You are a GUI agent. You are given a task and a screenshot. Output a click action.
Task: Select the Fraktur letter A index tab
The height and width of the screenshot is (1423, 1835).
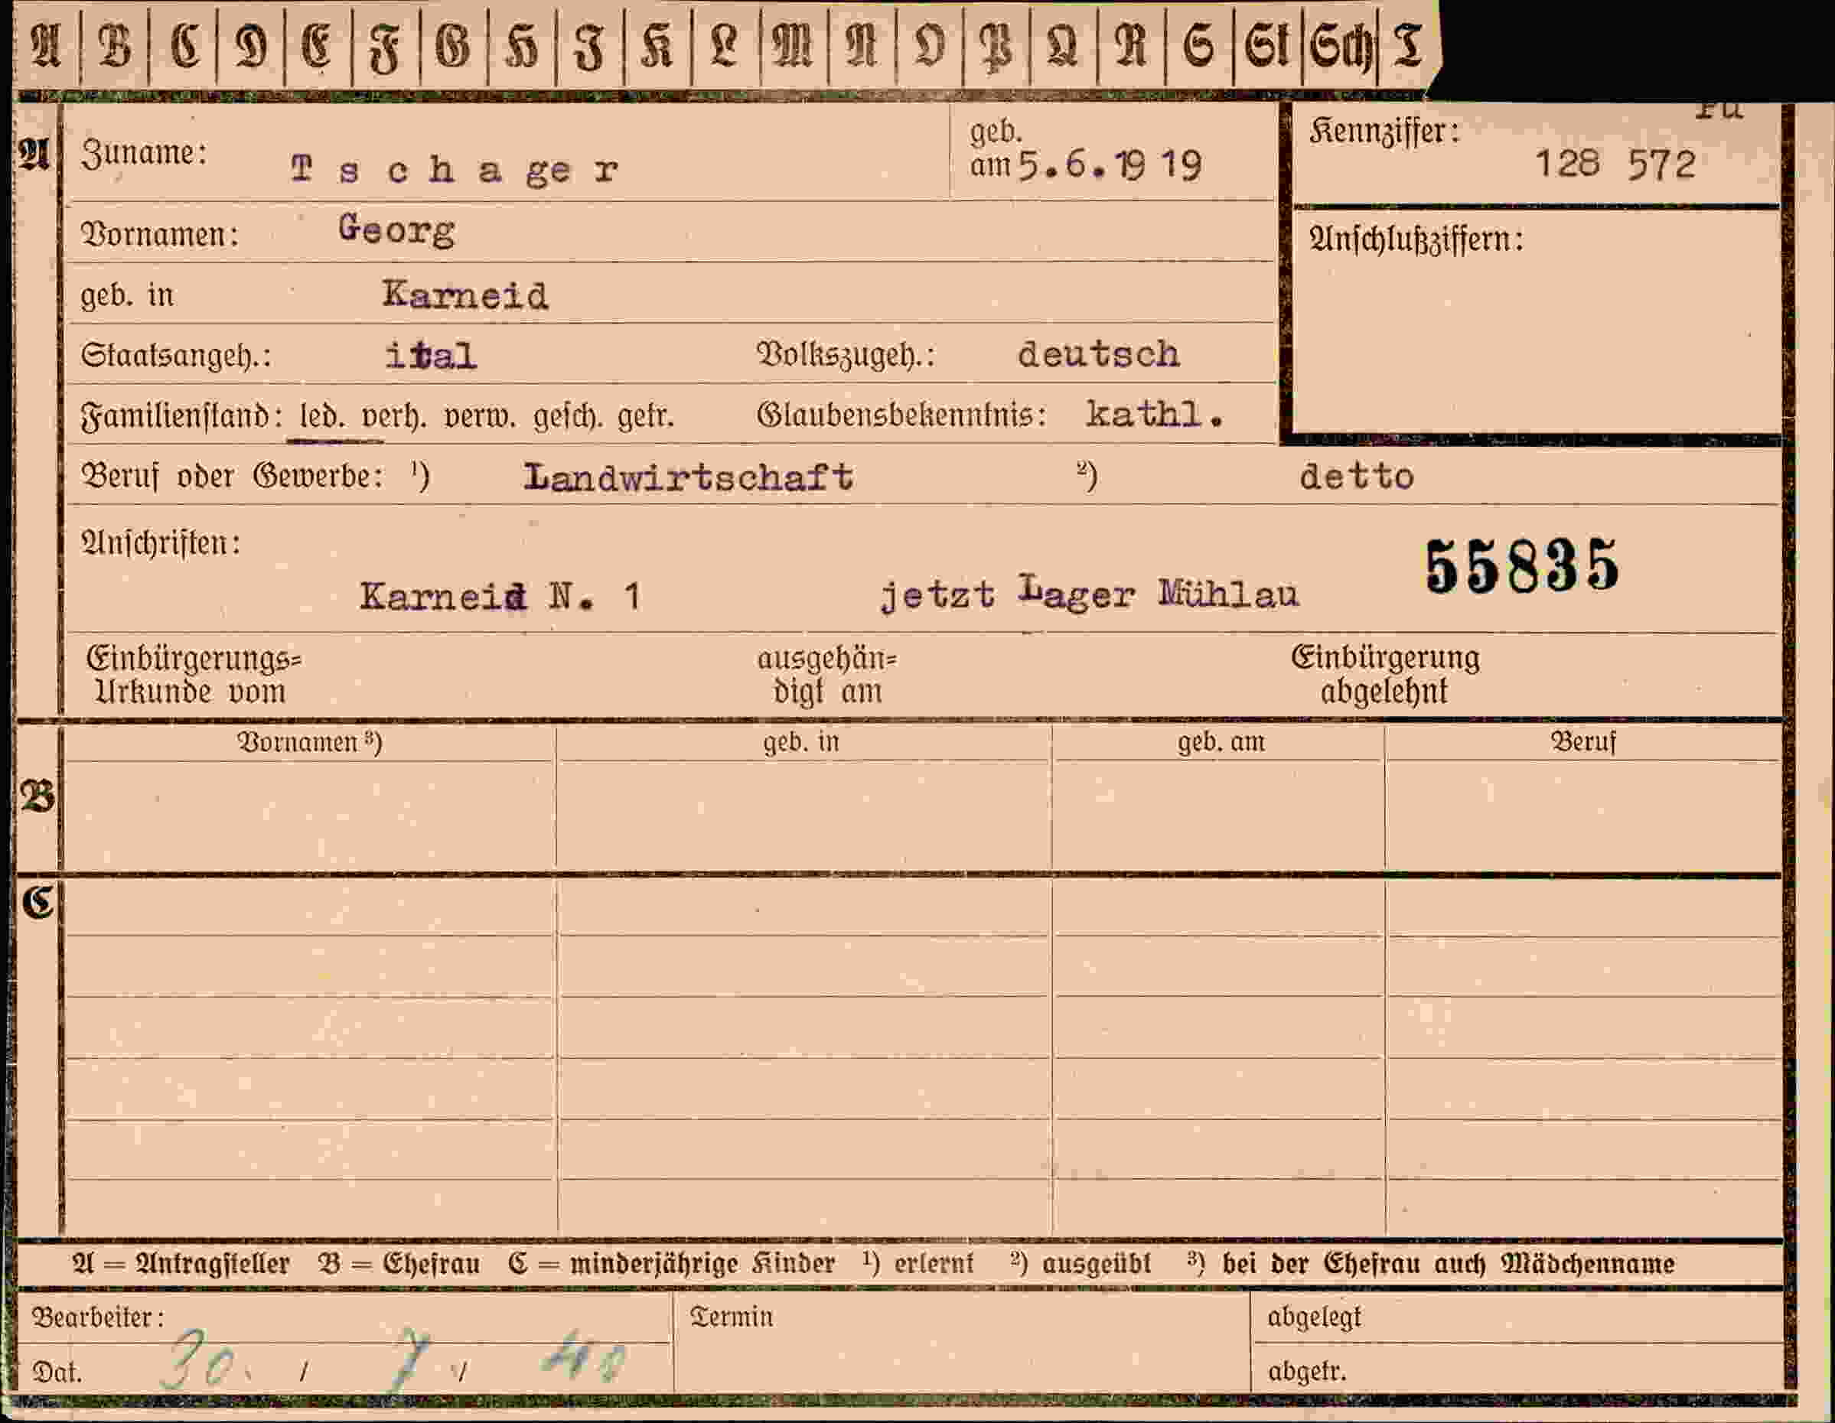click(x=46, y=44)
